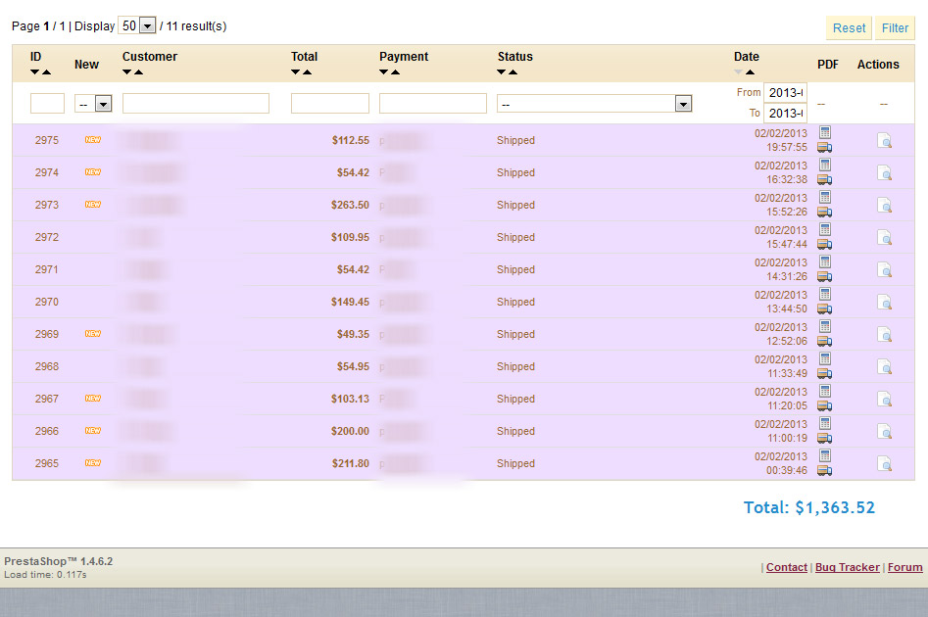This screenshot has width=928, height=617.
Task: View details of order 2968
Action: pos(884,367)
